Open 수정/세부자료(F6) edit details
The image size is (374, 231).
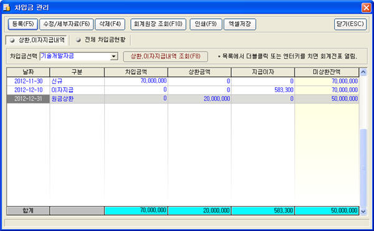pyautogui.click(x=66, y=24)
